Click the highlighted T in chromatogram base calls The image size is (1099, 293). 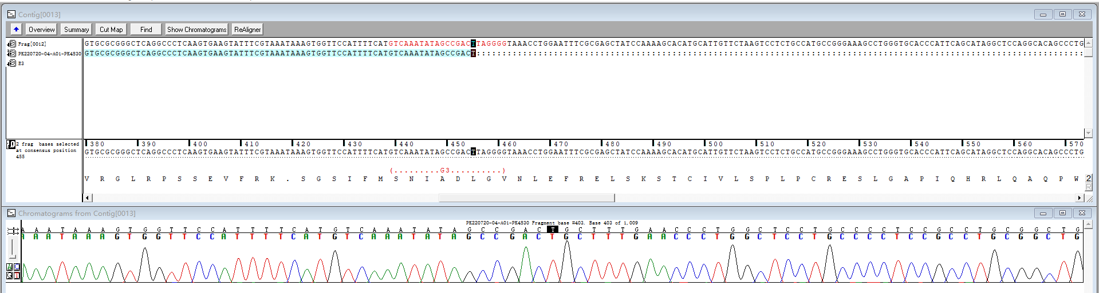(x=553, y=230)
